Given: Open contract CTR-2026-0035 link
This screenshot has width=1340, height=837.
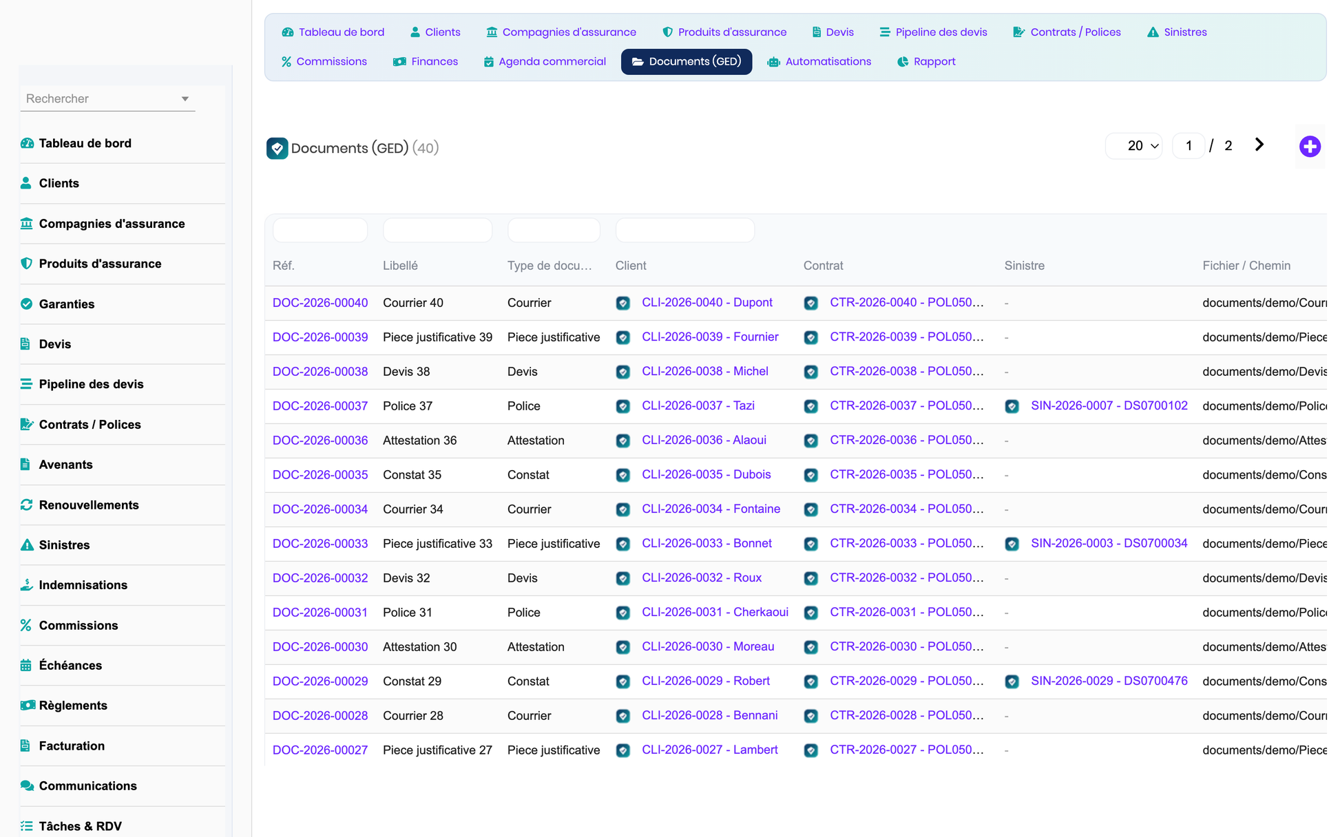Looking at the screenshot, I should point(906,475).
